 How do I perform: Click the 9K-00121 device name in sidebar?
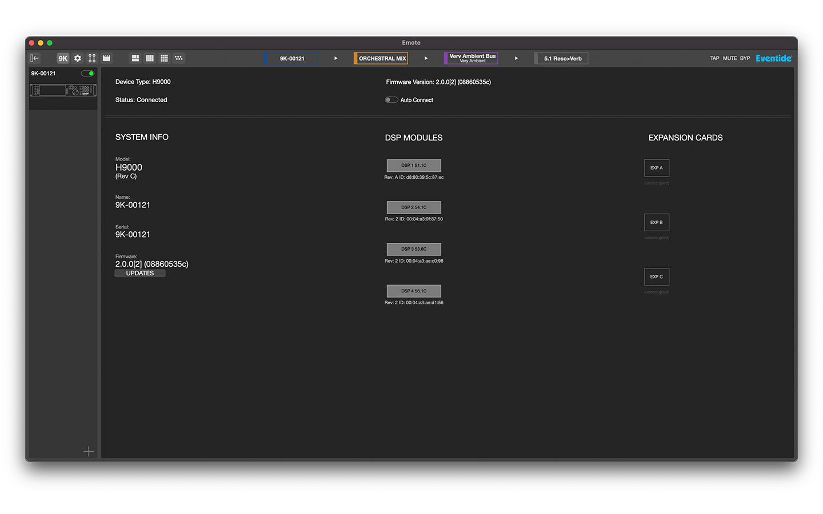tap(43, 74)
